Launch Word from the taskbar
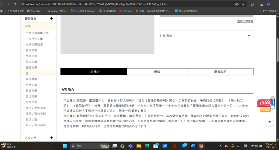Viewport: 279px width, 150px height. (x=192, y=146)
